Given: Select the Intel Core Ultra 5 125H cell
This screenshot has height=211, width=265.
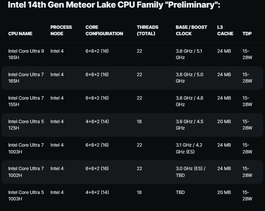Looking at the screenshot, I should [x=26, y=125].
